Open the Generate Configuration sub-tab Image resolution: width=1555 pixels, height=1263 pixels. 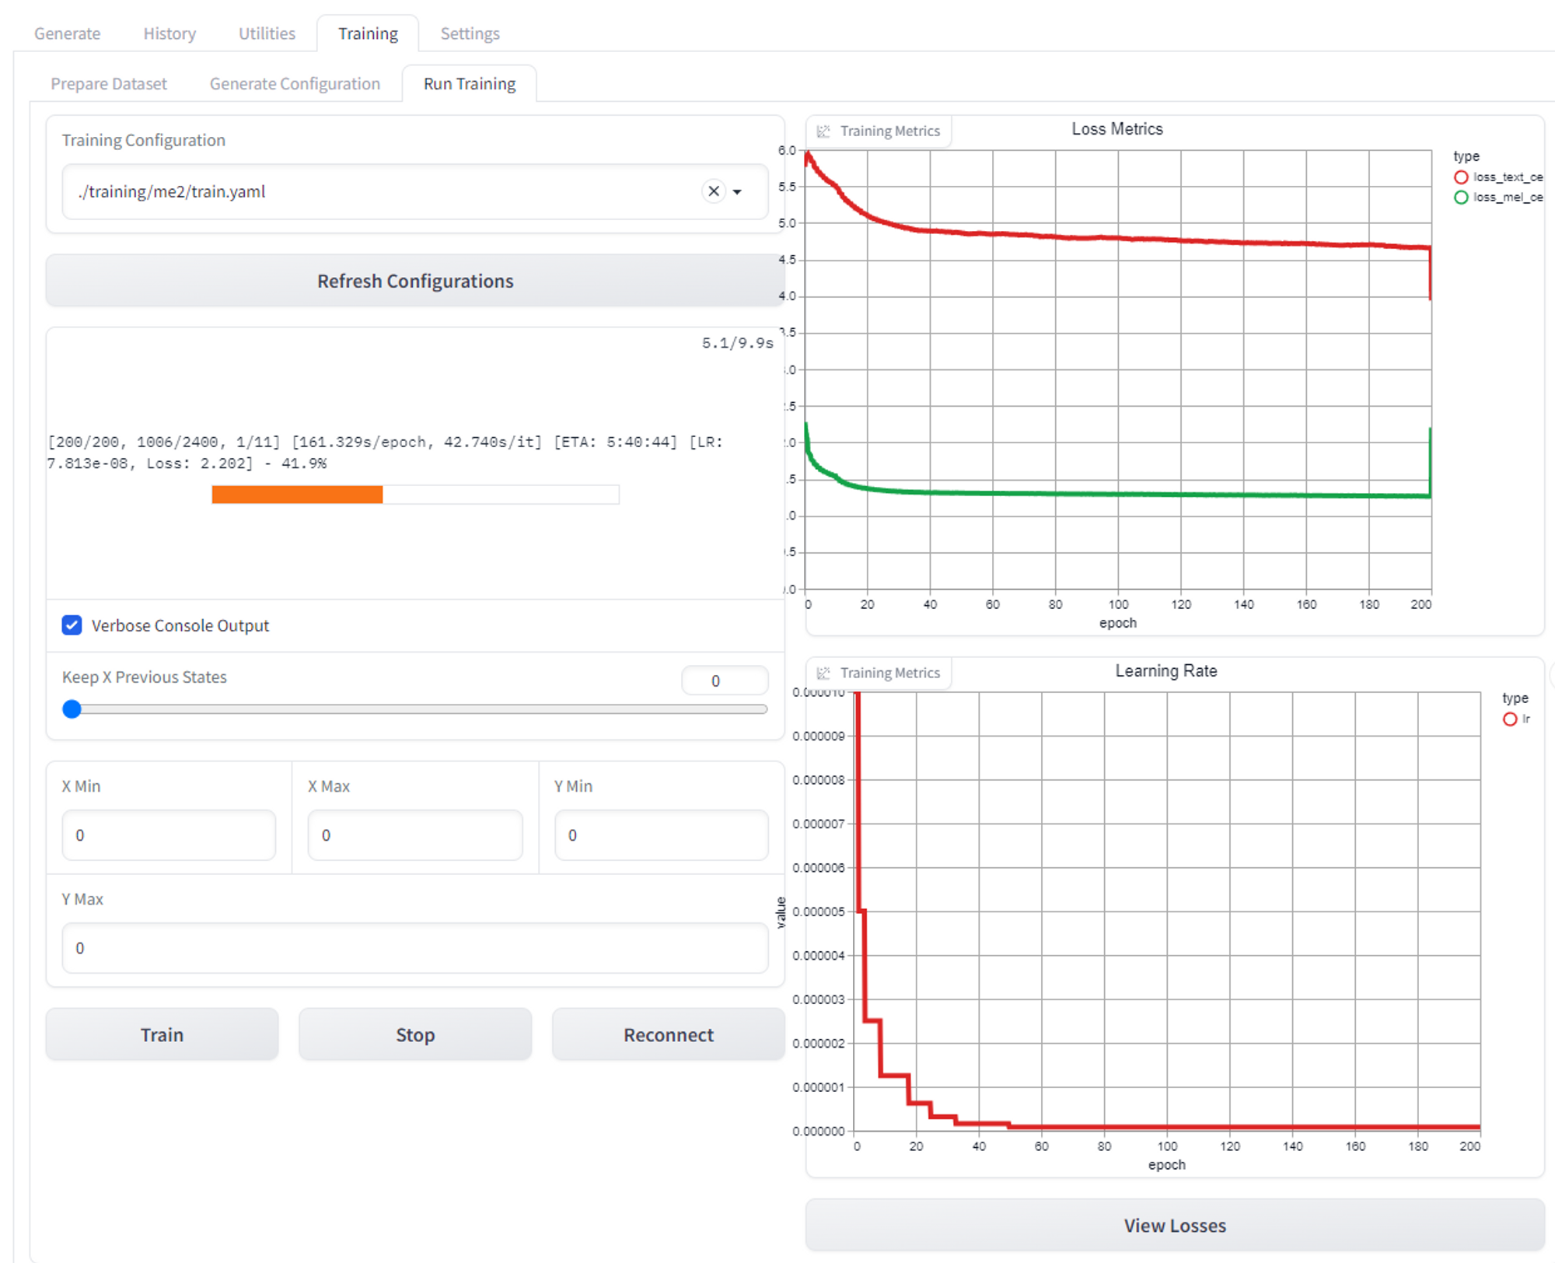pyautogui.click(x=295, y=84)
